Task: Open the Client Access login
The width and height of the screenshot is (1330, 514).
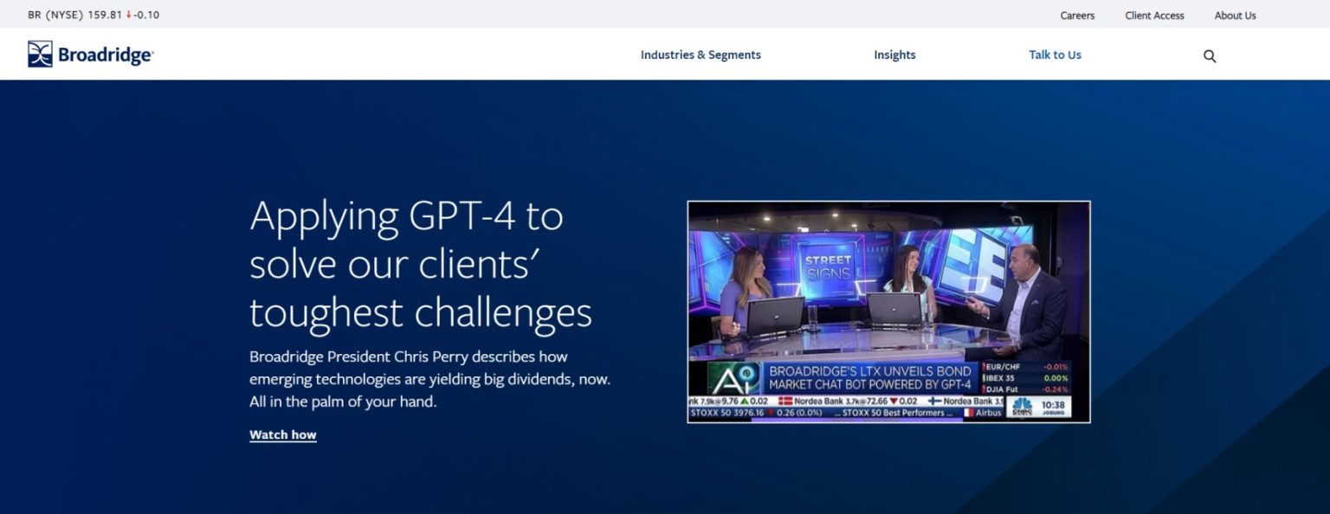Action: tap(1154, 15)
